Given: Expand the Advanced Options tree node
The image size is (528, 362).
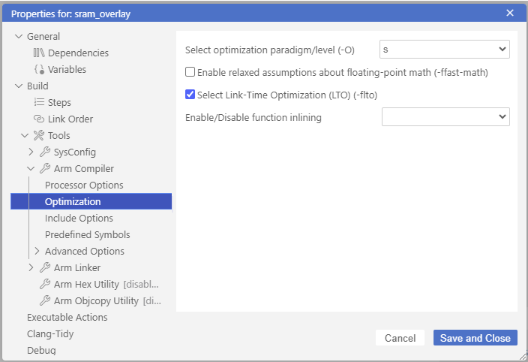Looking at the screenshot, I should (x=37, y=251).
